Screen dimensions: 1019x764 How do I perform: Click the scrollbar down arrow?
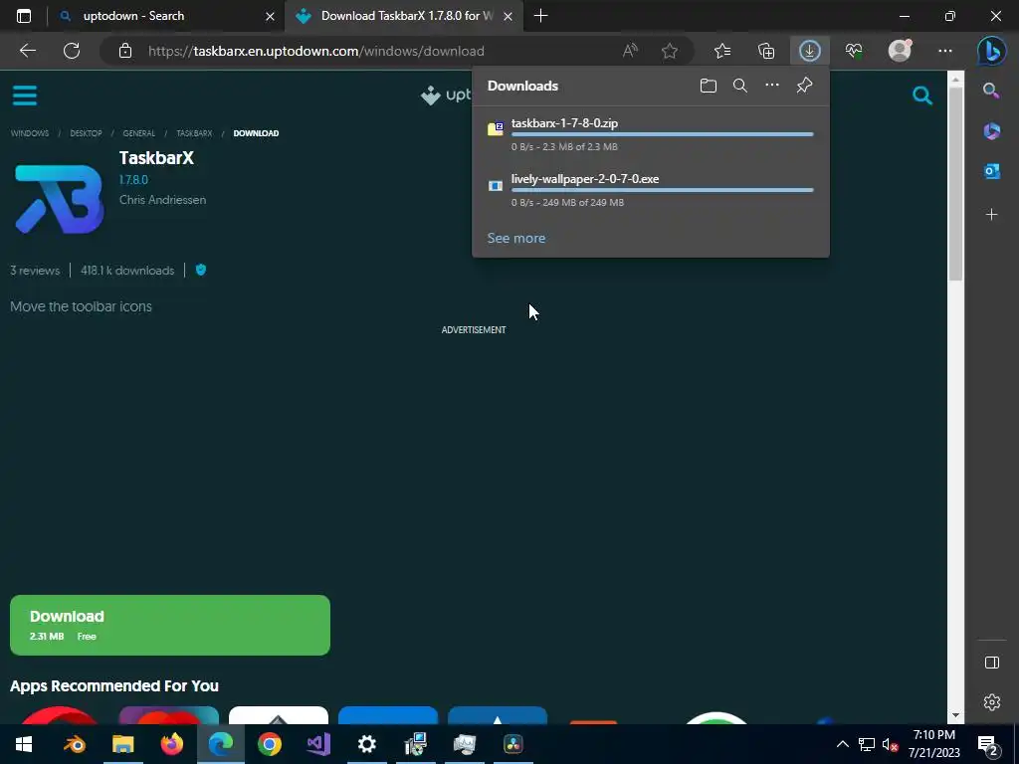tap(955, 715)
